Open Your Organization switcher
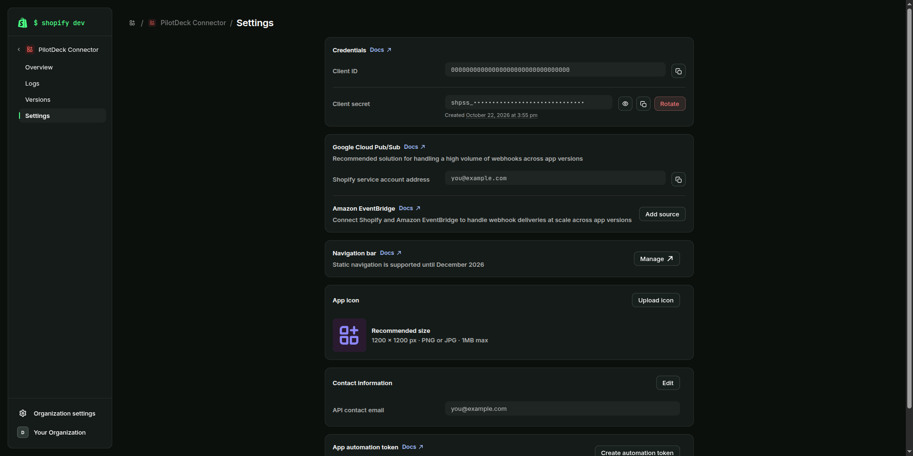Screen dimensions: 913x456 (60, 432)
